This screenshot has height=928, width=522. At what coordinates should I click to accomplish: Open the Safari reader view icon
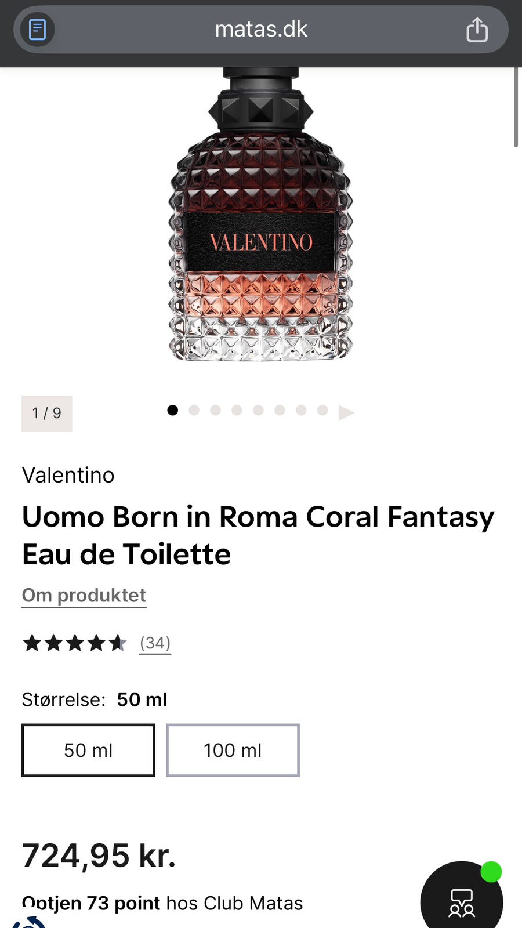pos(38,30)
